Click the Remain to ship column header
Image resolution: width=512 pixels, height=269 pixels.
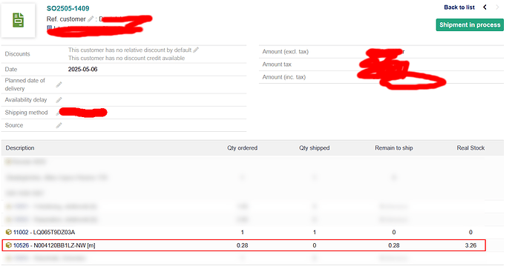pyautogui.click(x=394, y=148)
